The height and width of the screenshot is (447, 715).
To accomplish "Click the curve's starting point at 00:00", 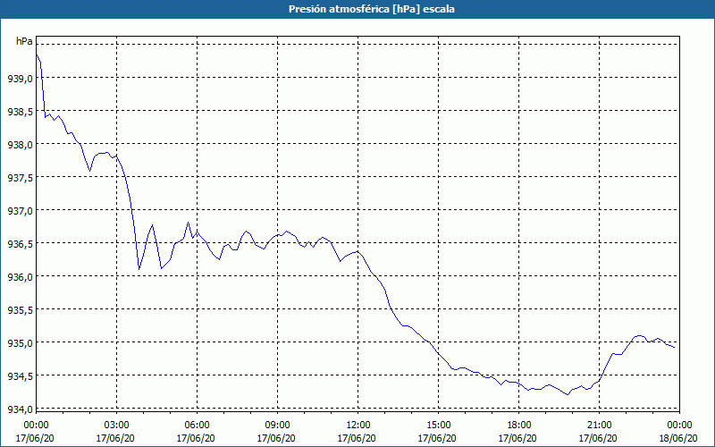I will pos(37,55).
